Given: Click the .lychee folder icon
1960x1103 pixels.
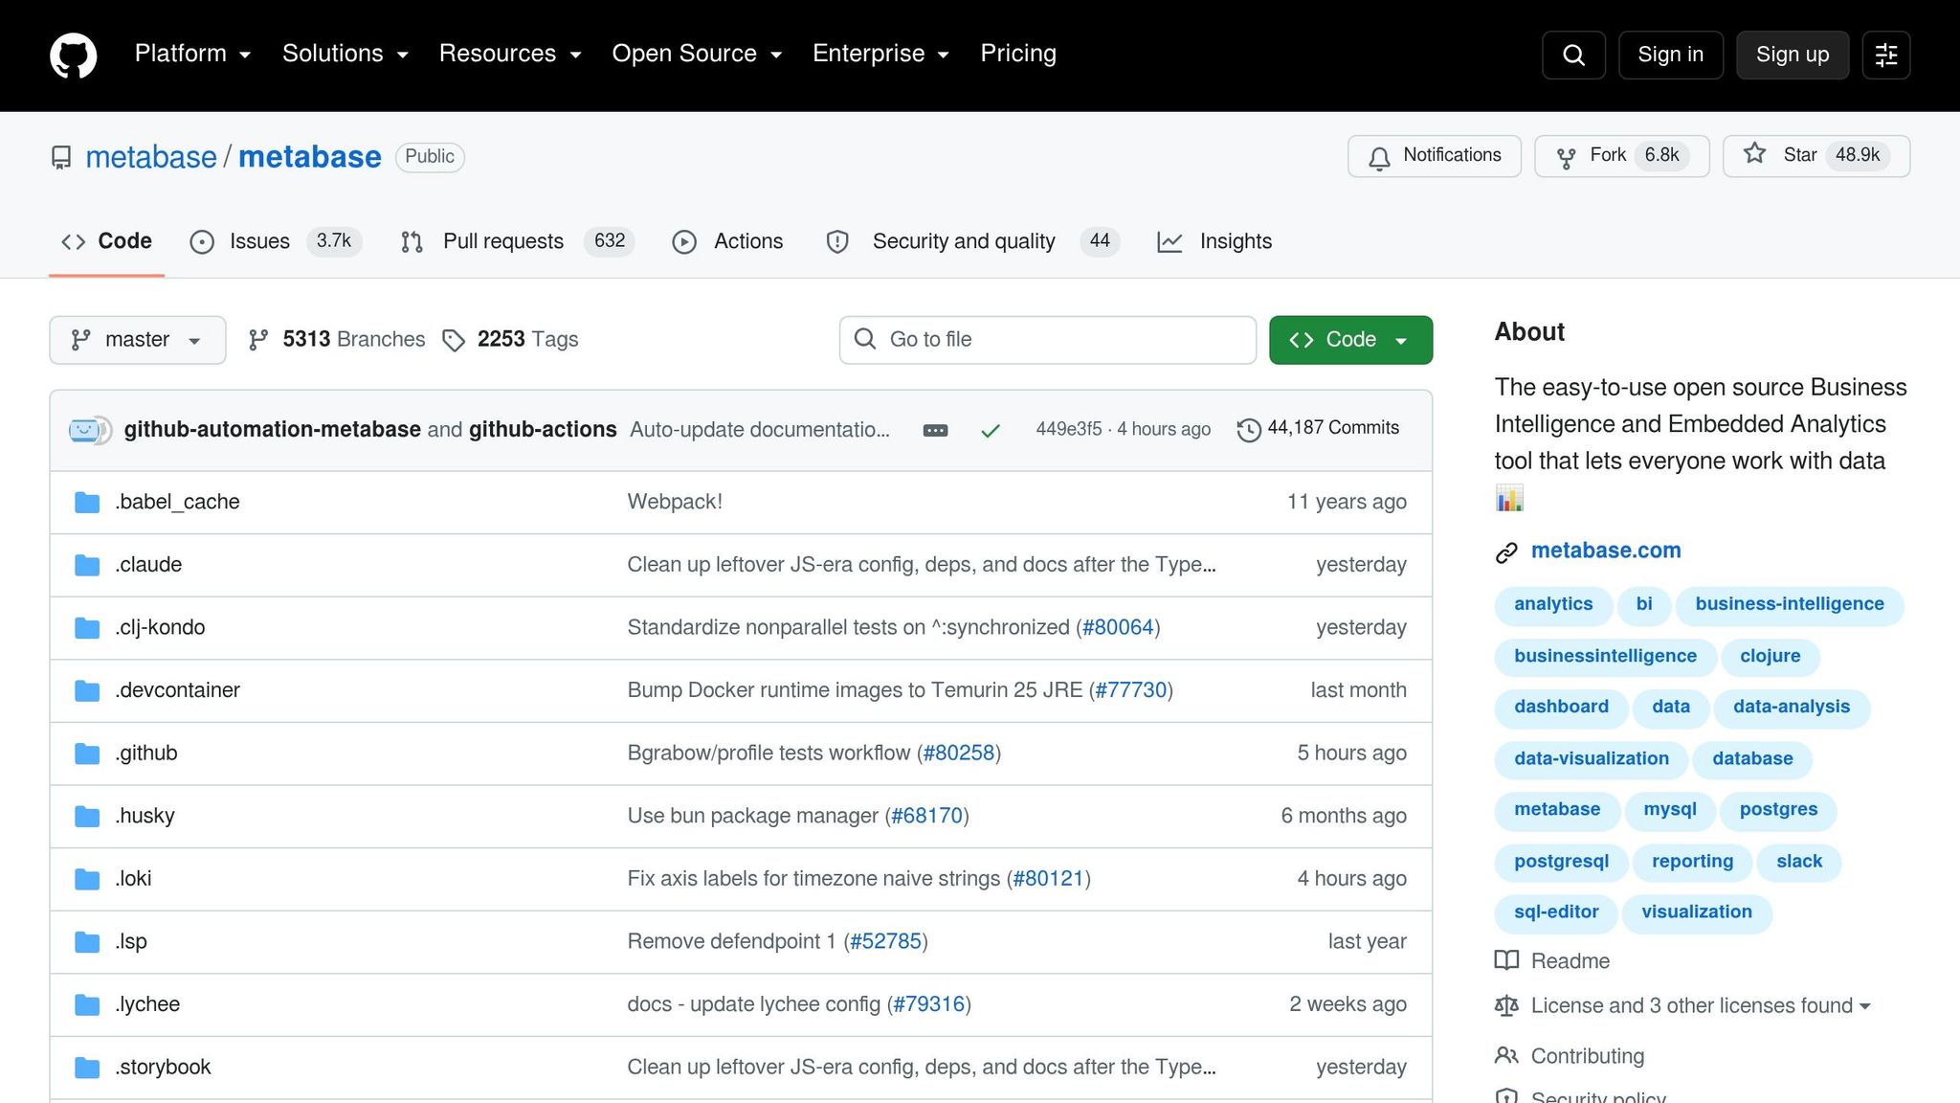Looking at the screenshot, I should tap(87, 1005).
